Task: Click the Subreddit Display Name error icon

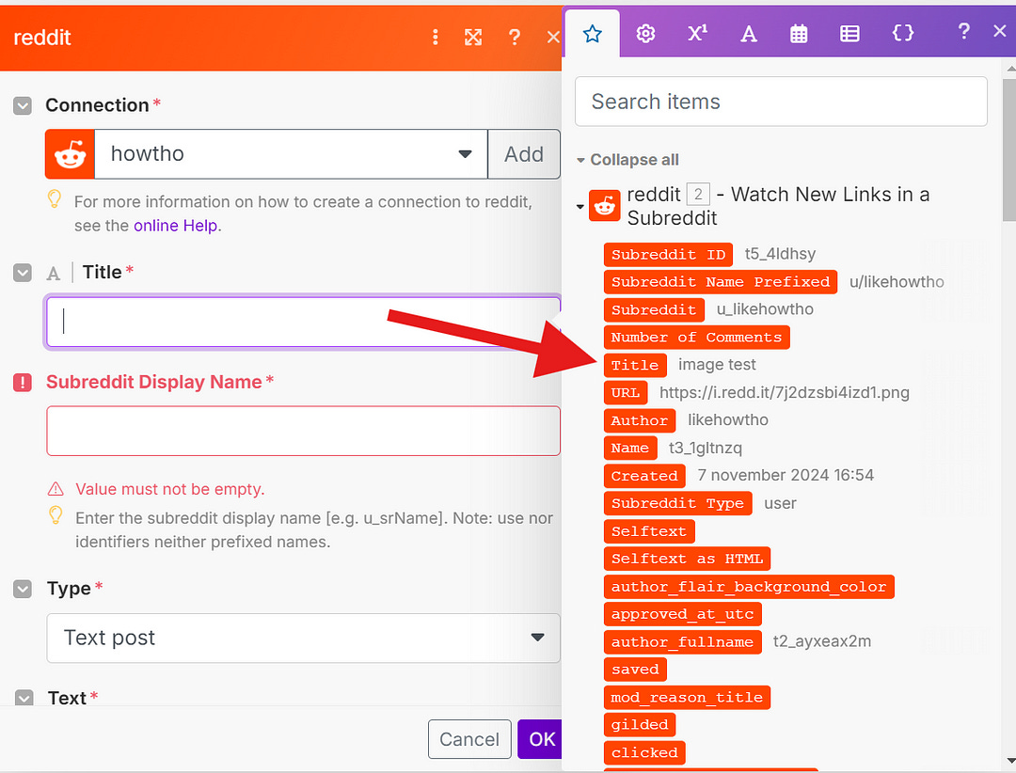Action: 23,383
